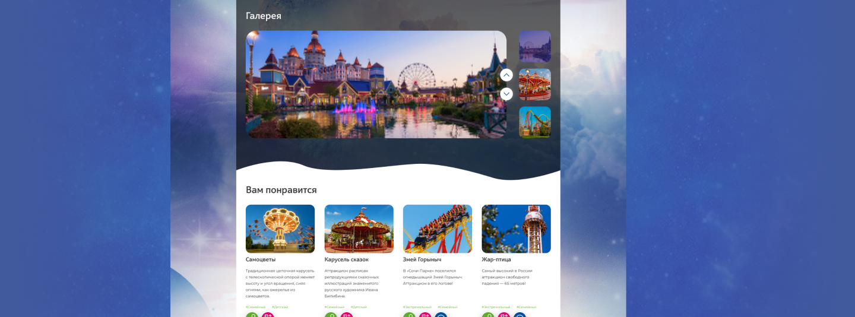Open the Самоцветы attraction title link

261,259
